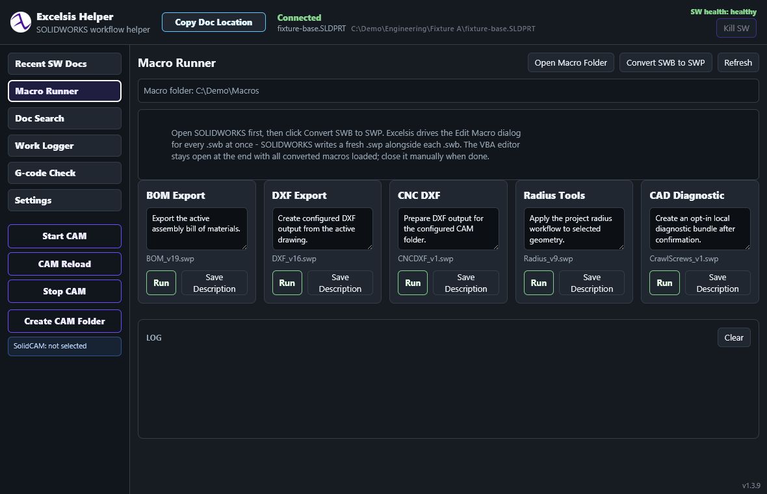This screenshot has height=494, width=767.
Task: Save Description for Radius Tools
Action: [591, 283]
